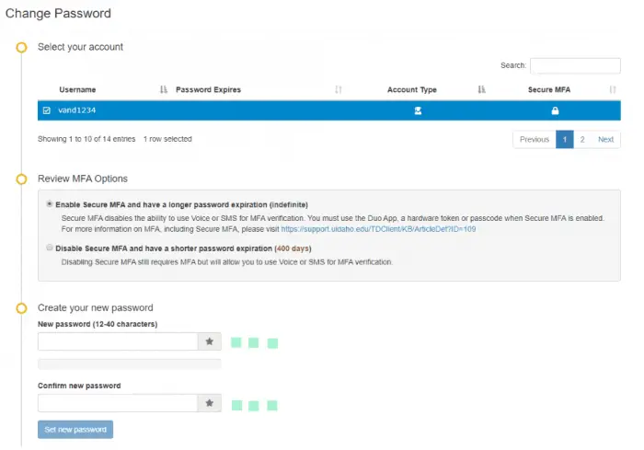Sort by Username column sort icon

[x=164, y=89]
